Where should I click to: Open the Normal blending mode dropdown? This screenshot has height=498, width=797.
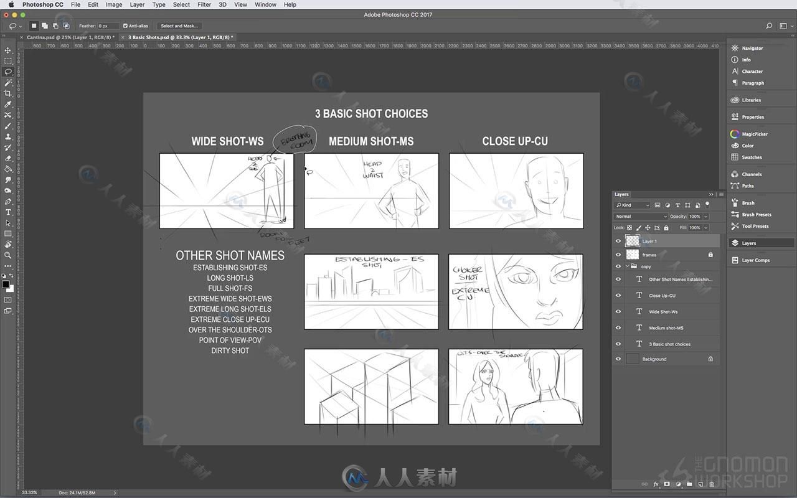pyautogui.click(x=641, y=217)
